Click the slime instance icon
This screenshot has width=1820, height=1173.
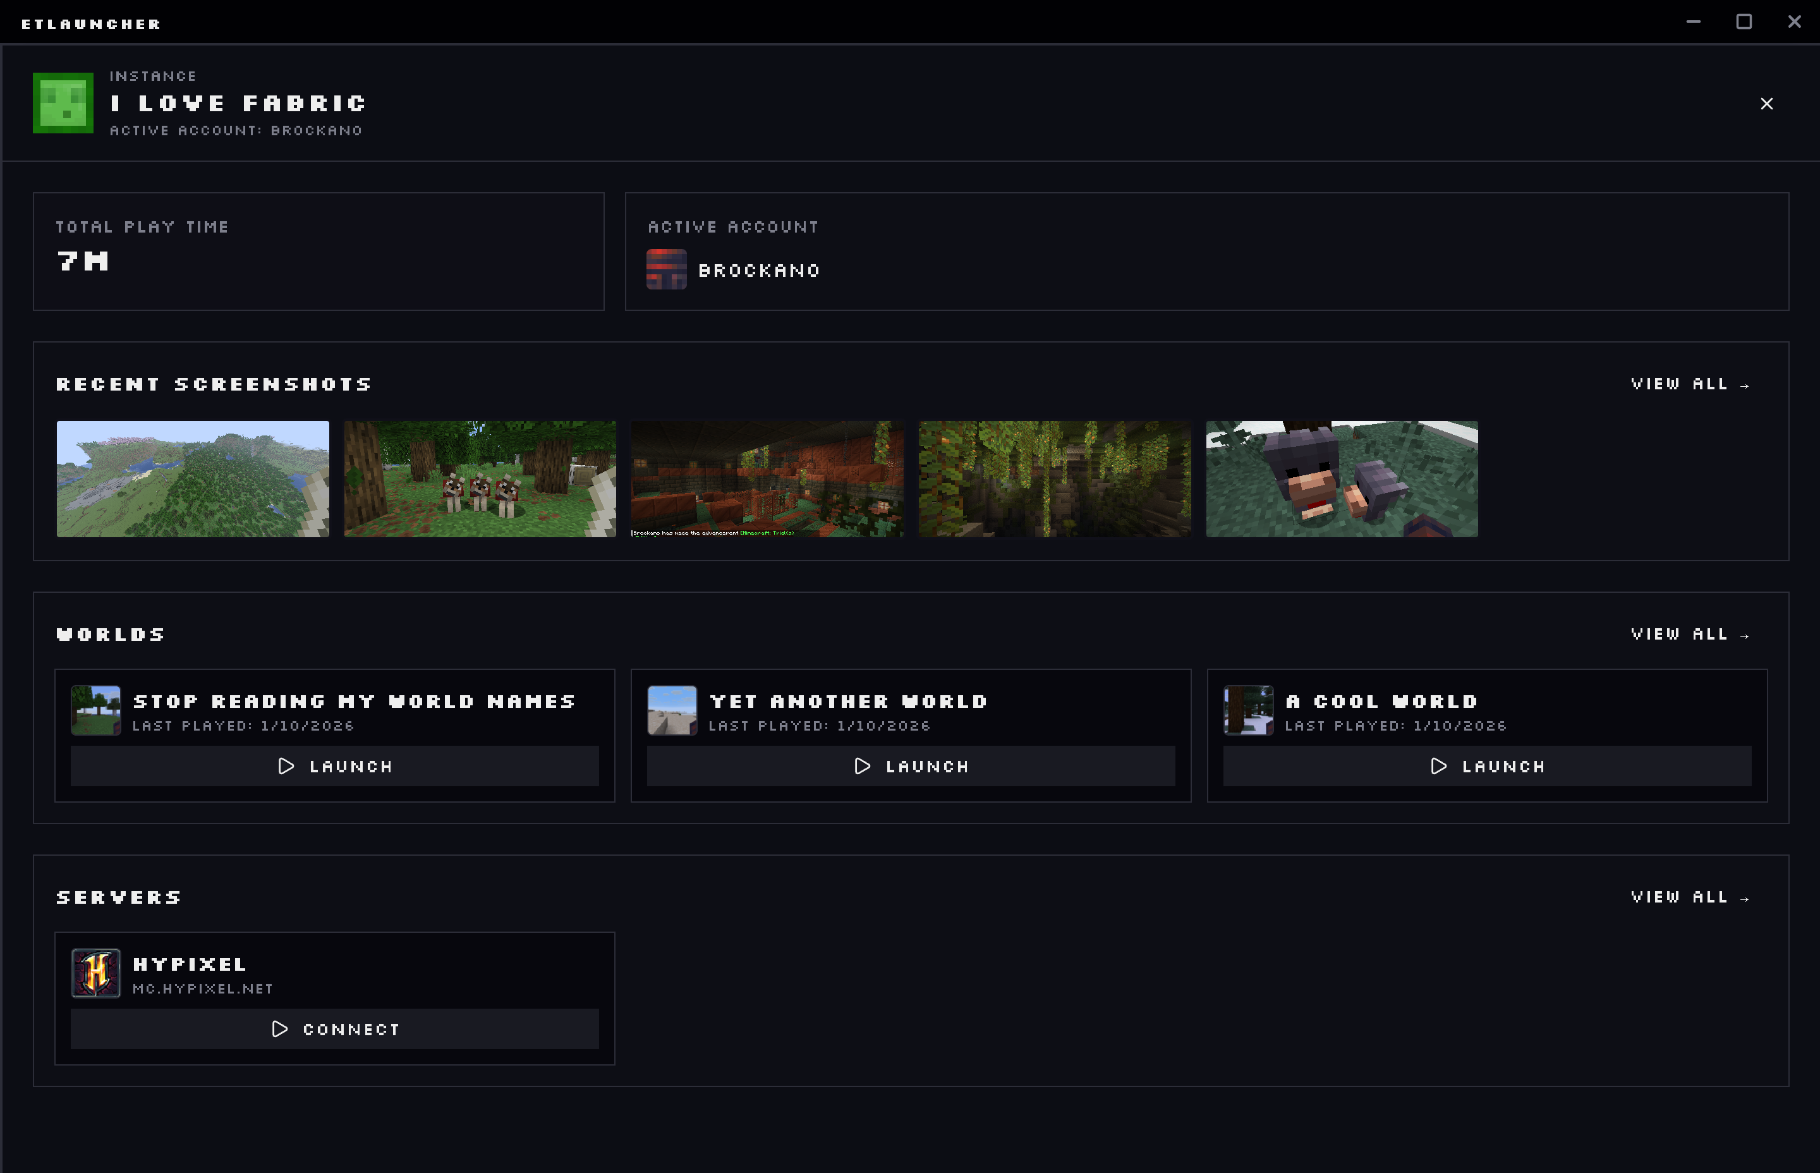tap(64, 103)
